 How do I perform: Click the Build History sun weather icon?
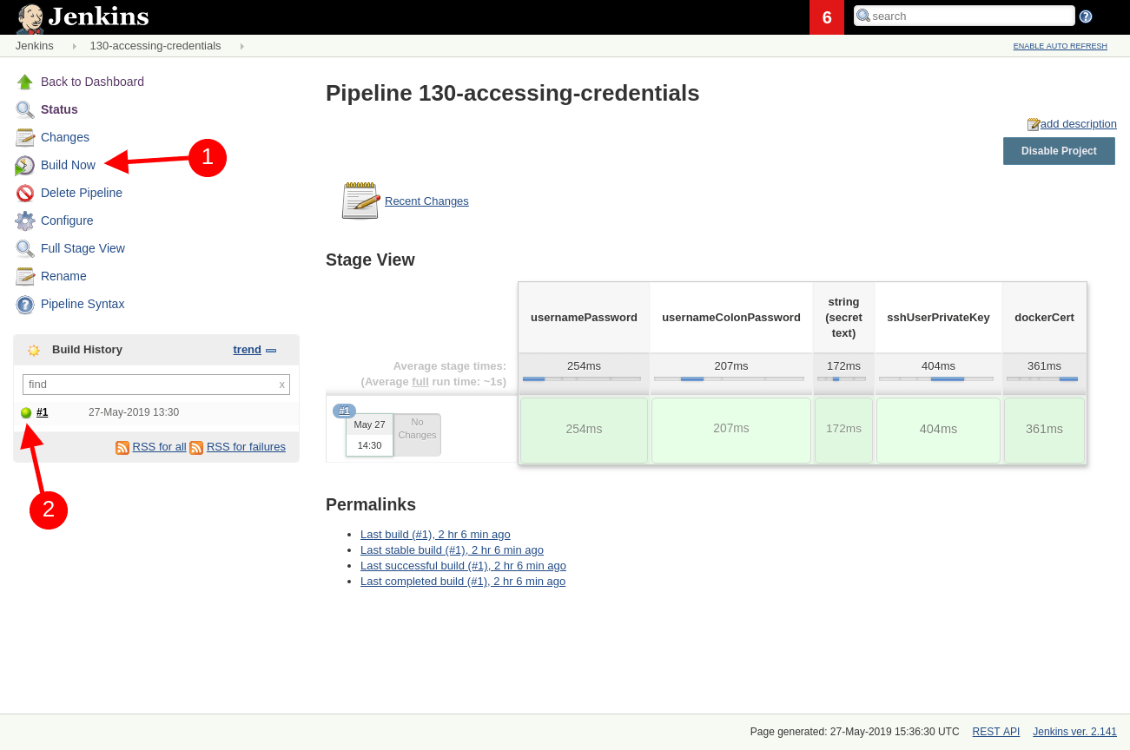34,350
